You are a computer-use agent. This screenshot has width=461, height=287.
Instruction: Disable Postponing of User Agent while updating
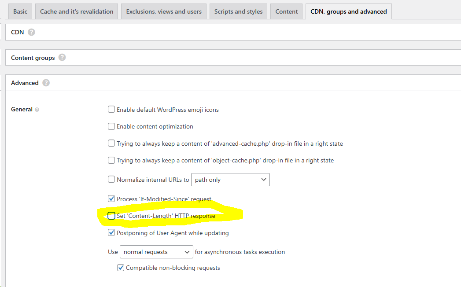click(111, 233)
